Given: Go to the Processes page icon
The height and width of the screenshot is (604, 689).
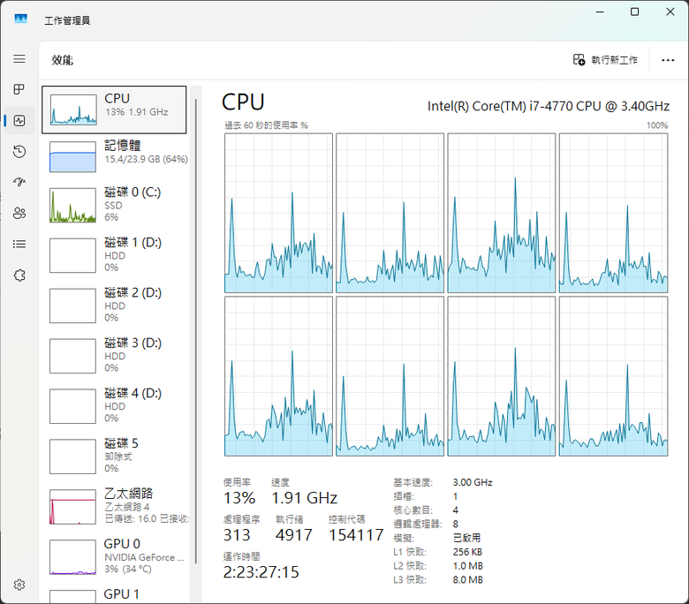Looking at the screenshot, I should click(x=19, y=89).
